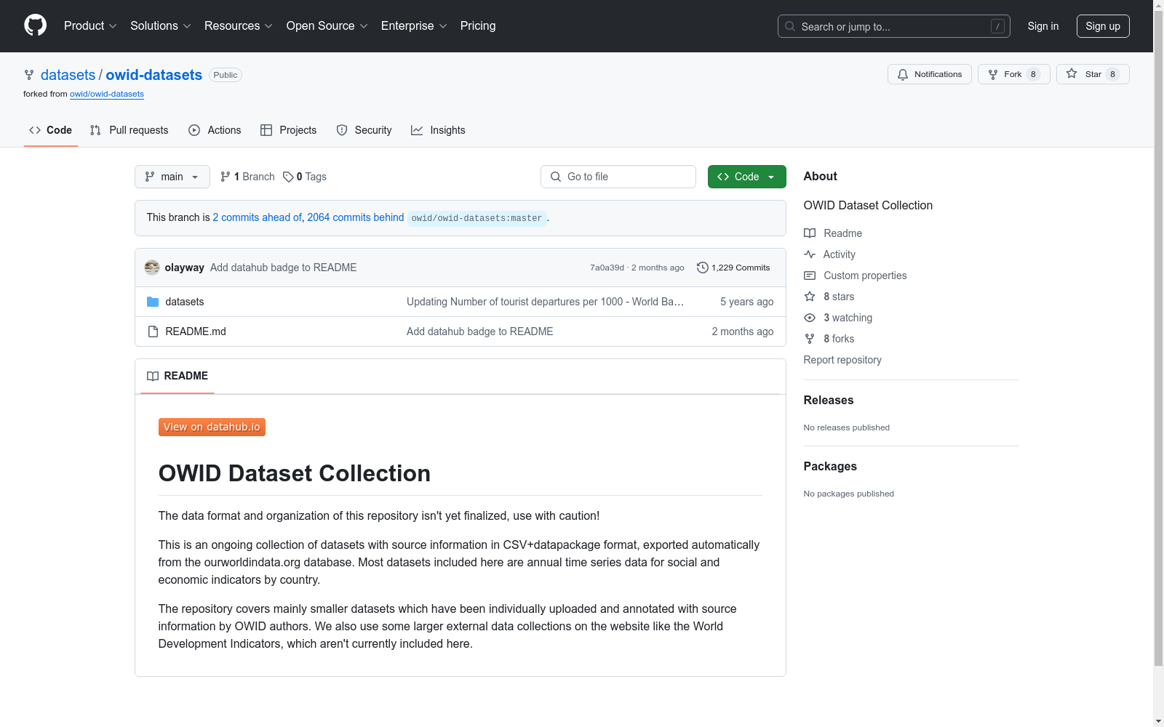1164x727 pixels.
Task: Select the Security tab
Action: coord(364,130)
